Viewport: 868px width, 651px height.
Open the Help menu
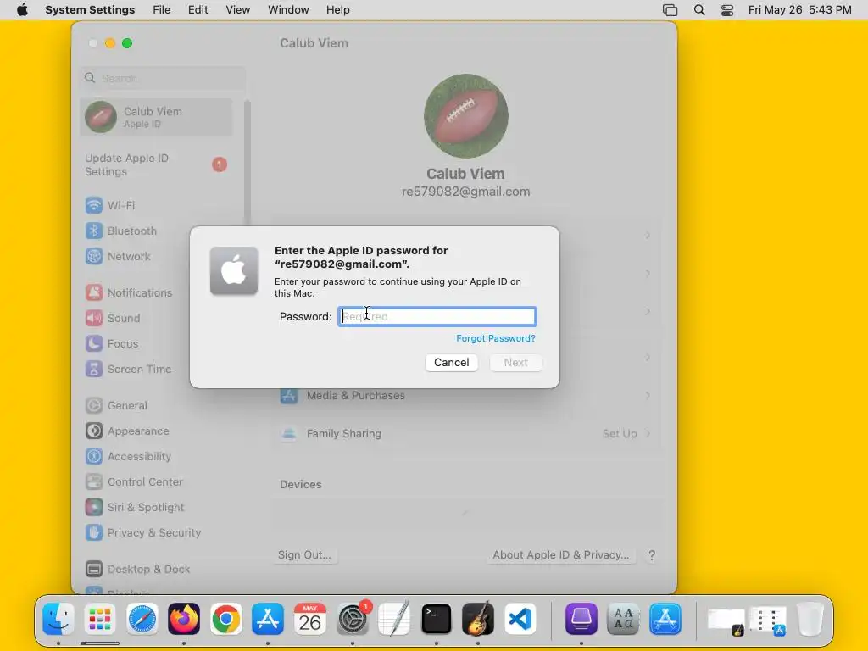tap(337, 10)
